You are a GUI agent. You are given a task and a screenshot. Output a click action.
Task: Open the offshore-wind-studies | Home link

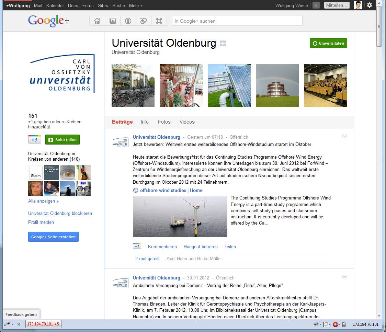[171, 190]
